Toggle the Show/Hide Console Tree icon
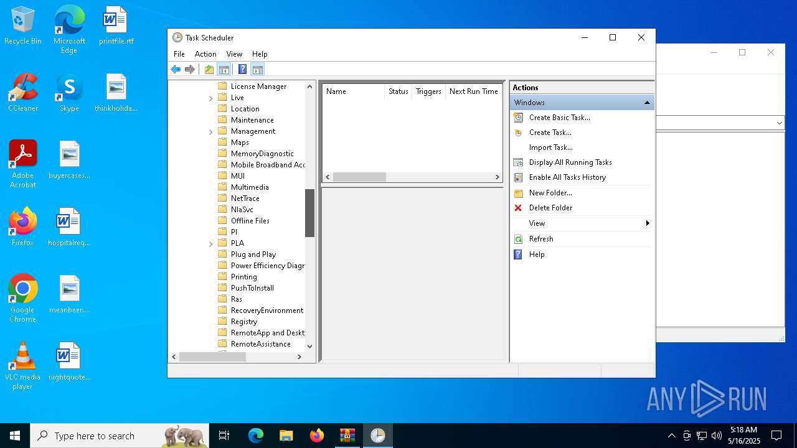 pyautogui.click(x=224, y=69)
